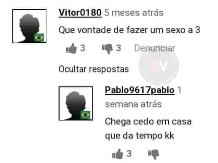Dislike Pablo9617pablo's reply with thumbs down

[154, 155]
